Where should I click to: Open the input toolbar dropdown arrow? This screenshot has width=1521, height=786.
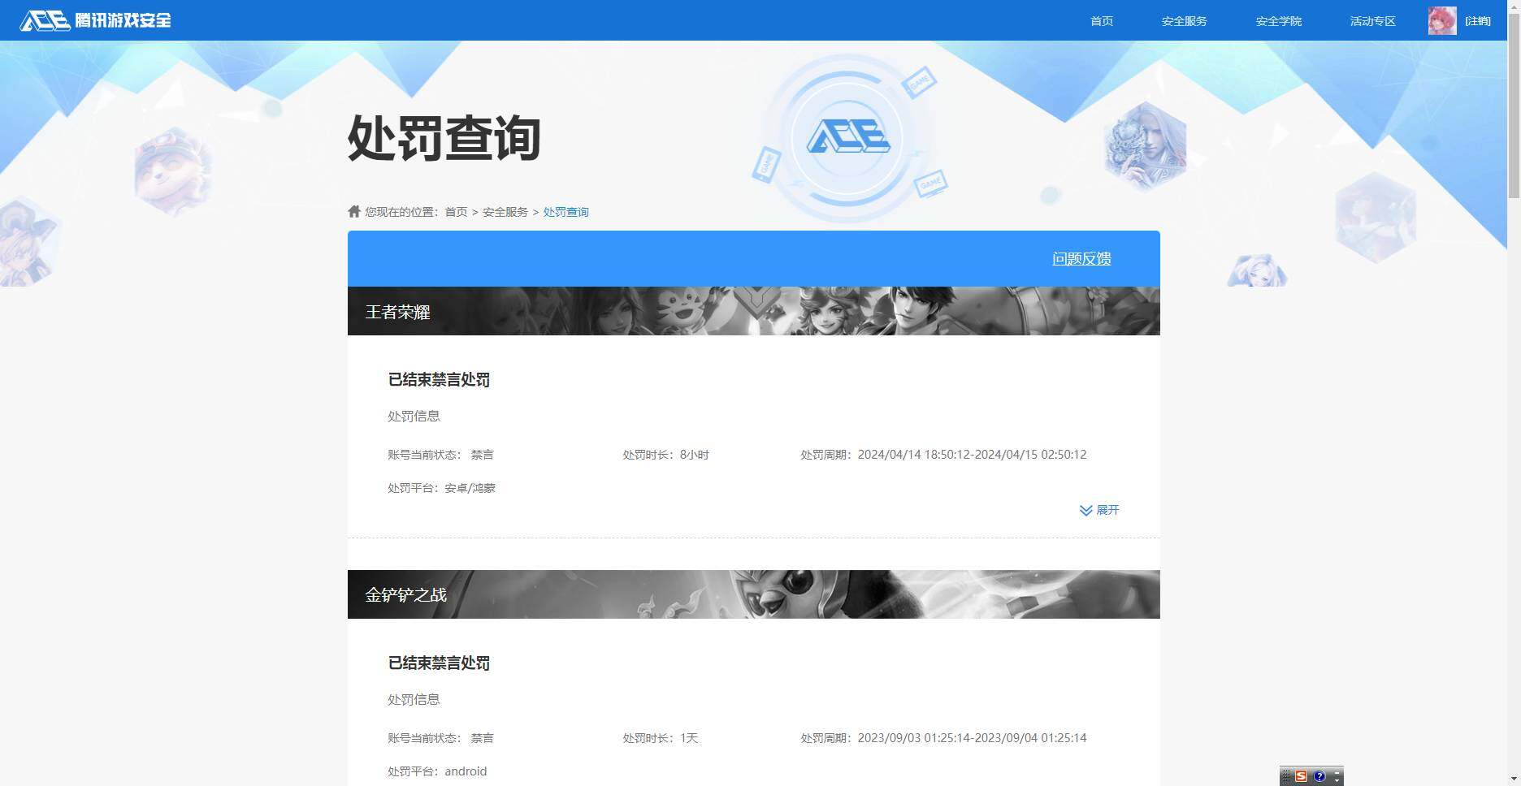1337,780
